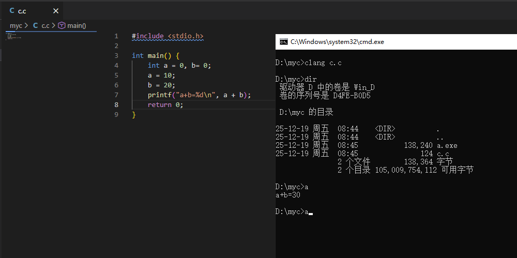The width and height of the screenshot is (517, 258).
Task: Click the C file icon in breadcrumb
Action: [36, 25]
